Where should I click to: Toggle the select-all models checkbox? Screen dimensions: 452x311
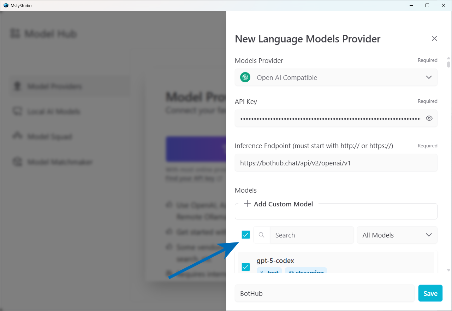click(x=246, y=235)
